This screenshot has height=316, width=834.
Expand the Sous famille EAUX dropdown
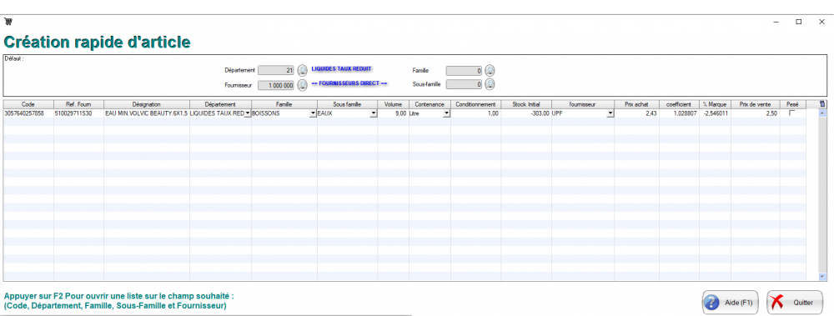pos(374,113)
